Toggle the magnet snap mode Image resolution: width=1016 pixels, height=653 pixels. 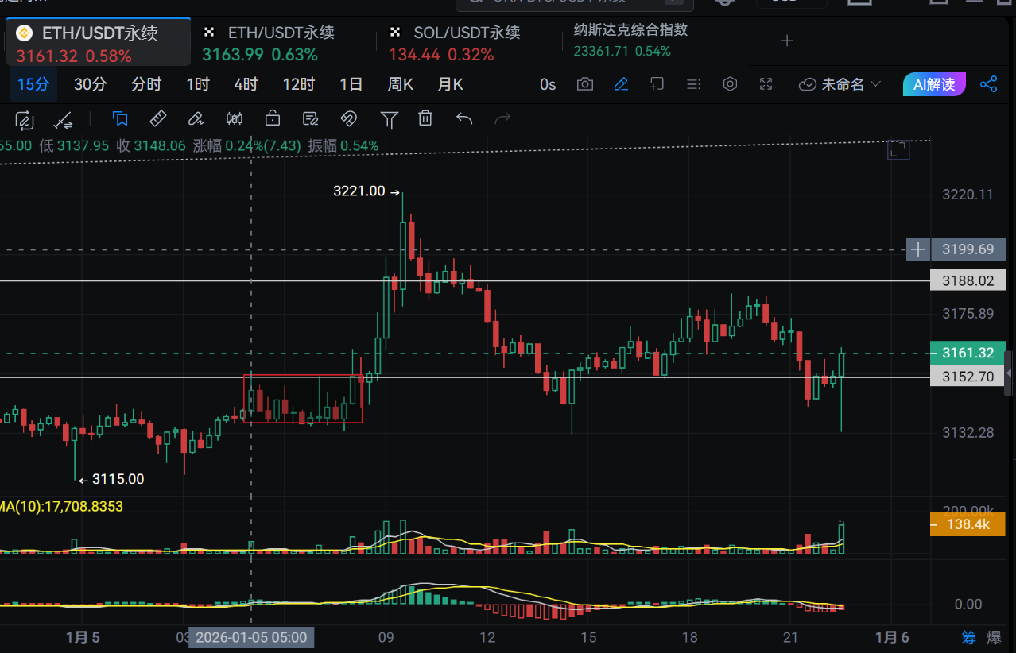(348, 119)
